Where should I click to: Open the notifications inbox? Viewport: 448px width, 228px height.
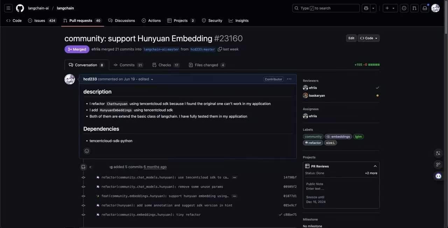click(425, 8)
